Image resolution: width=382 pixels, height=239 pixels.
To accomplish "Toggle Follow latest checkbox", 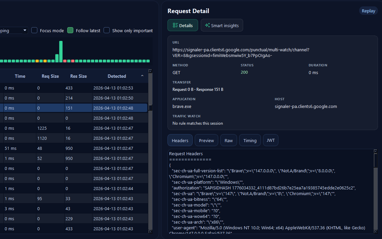I will coord(70,31).
